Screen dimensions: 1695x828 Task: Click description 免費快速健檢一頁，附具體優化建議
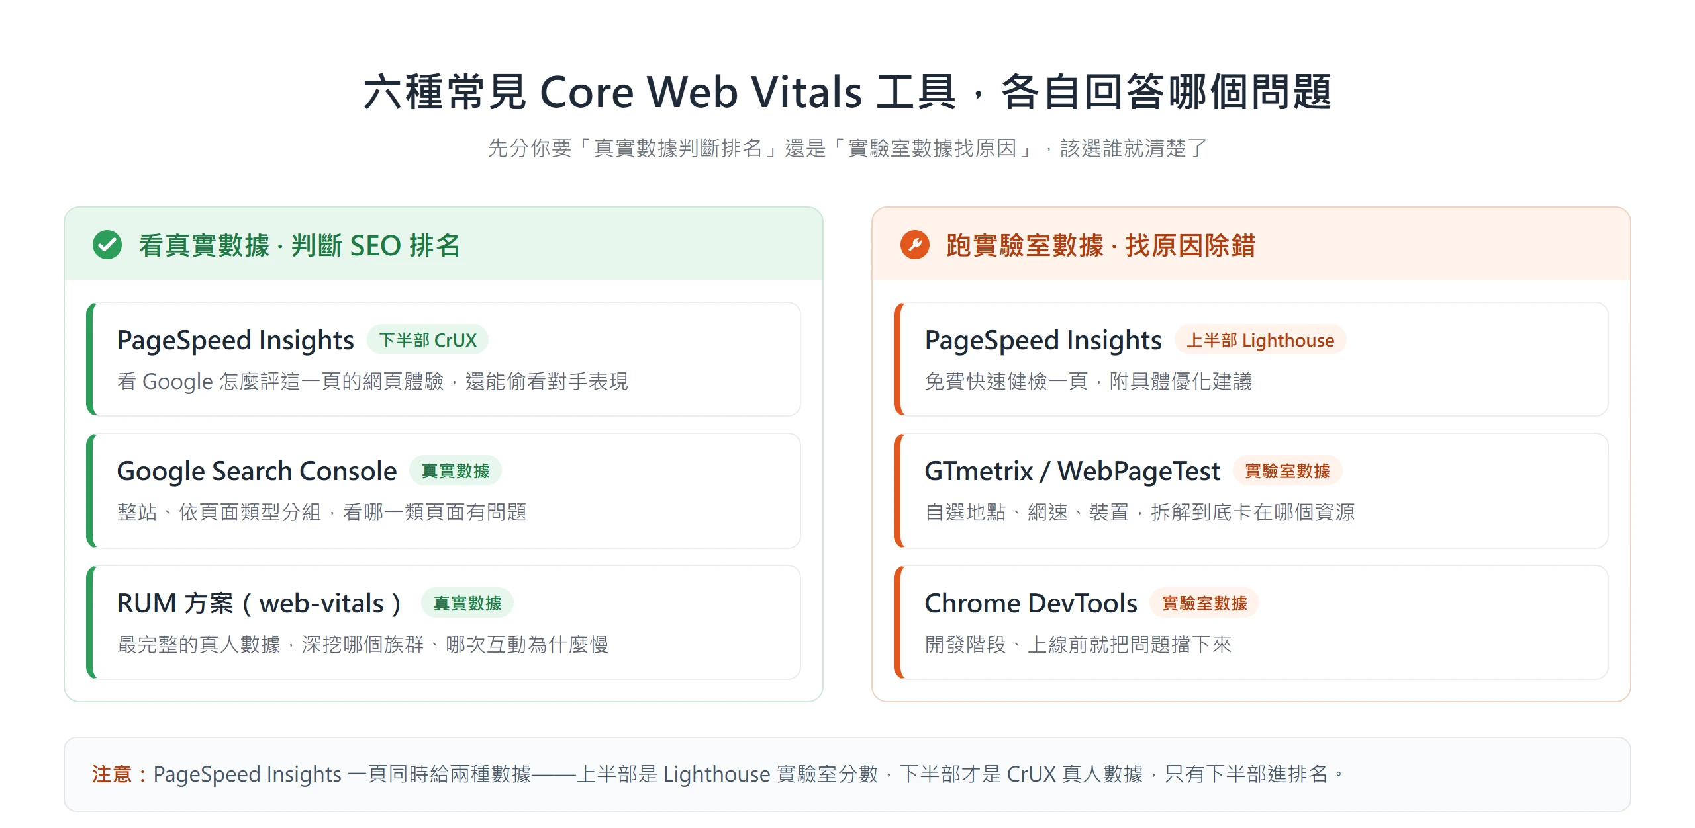click(1089, 381)
